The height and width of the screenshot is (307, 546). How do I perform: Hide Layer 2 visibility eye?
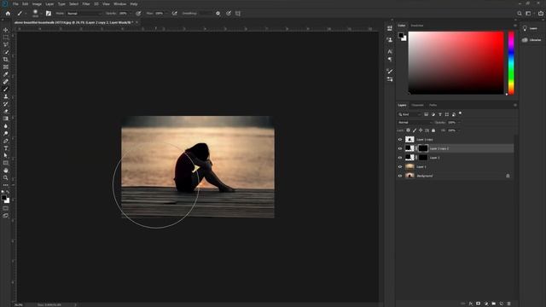point(400,158)
